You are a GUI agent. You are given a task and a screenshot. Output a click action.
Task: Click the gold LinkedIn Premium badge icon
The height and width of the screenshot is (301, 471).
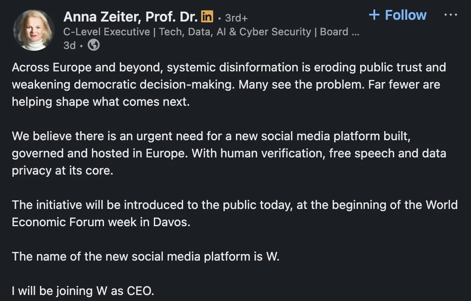click(x=207, y=17)
